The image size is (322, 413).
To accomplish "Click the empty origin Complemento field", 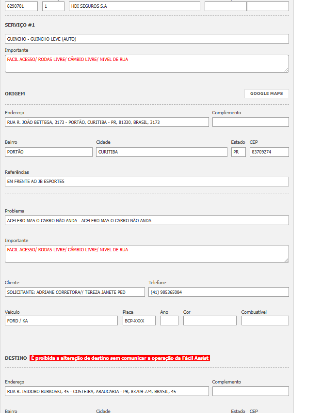I will coord(250,122).
